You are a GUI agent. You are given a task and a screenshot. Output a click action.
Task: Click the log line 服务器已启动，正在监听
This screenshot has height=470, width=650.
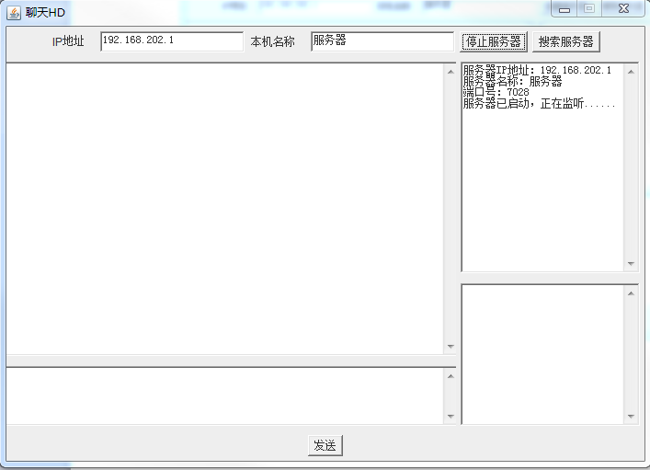539,103
